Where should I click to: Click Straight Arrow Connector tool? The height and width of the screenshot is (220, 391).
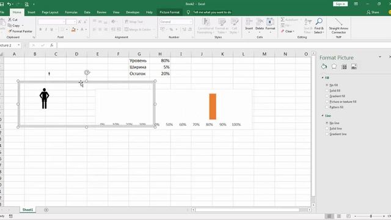click(338, 26)
